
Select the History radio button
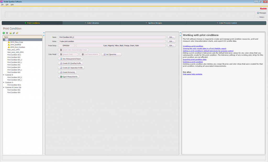pos(258,17)
